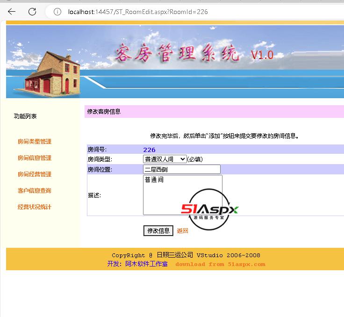Screen dimensions: 344x317
Task: View 经营状况统计 from the sidebar
Action: coord(35,207)
